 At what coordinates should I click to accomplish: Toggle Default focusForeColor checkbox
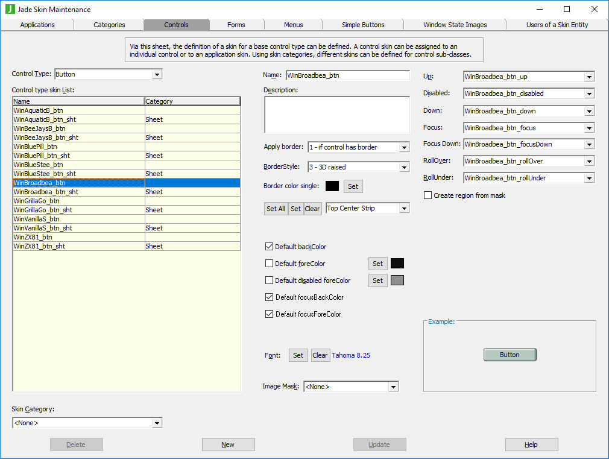[x=270, y=314]
